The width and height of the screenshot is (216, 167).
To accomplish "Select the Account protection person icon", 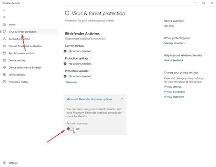I will pyautogui.click(x=5, y=39).
